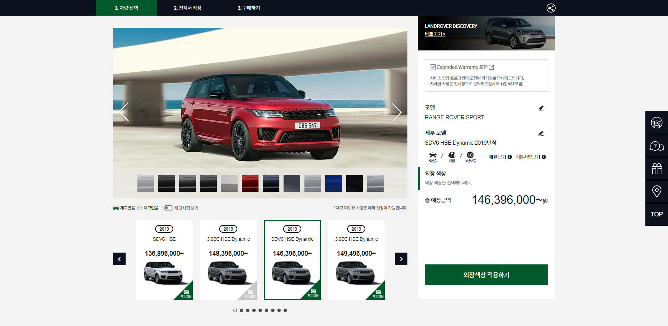The image size is (668, 326).
Task: Switch to 1. 차량 선택 tab
Action: 126,8
